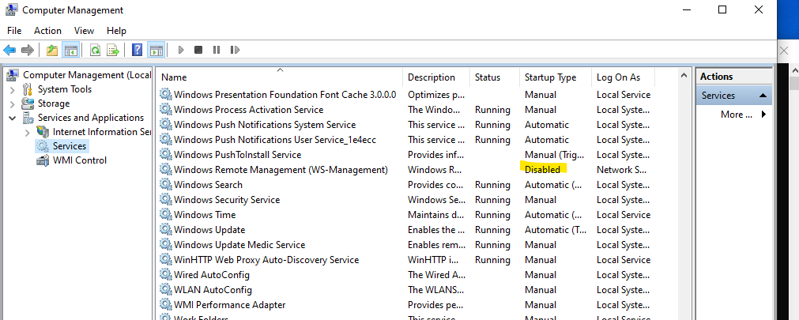
Task: Open the Help toolbar icon
Action: (137, 50)
